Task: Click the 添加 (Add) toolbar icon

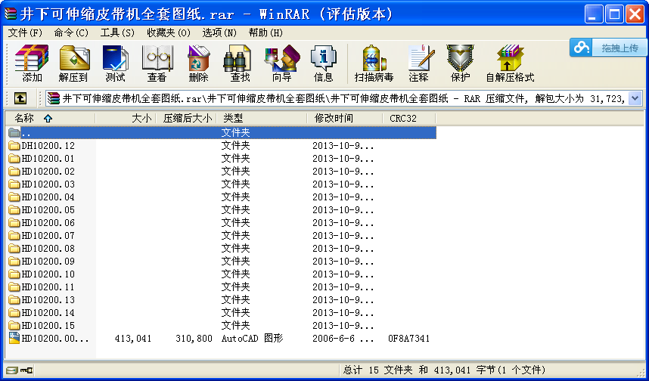Action: [32, 62]
